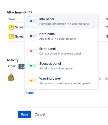Click the potato user avatar
This screenshot has height=125, width=108.
tap(11, 78)
